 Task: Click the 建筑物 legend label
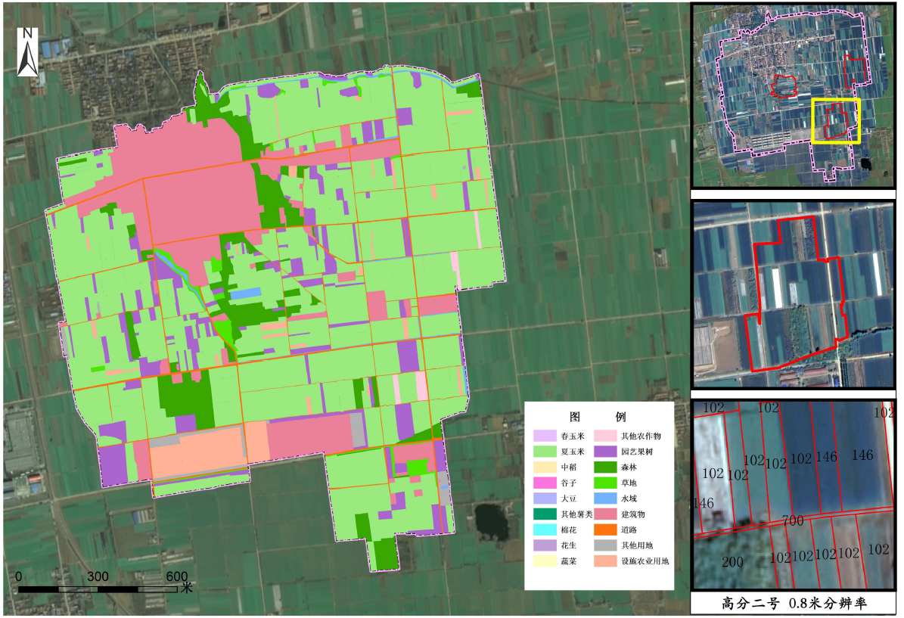tap(633, 514)
